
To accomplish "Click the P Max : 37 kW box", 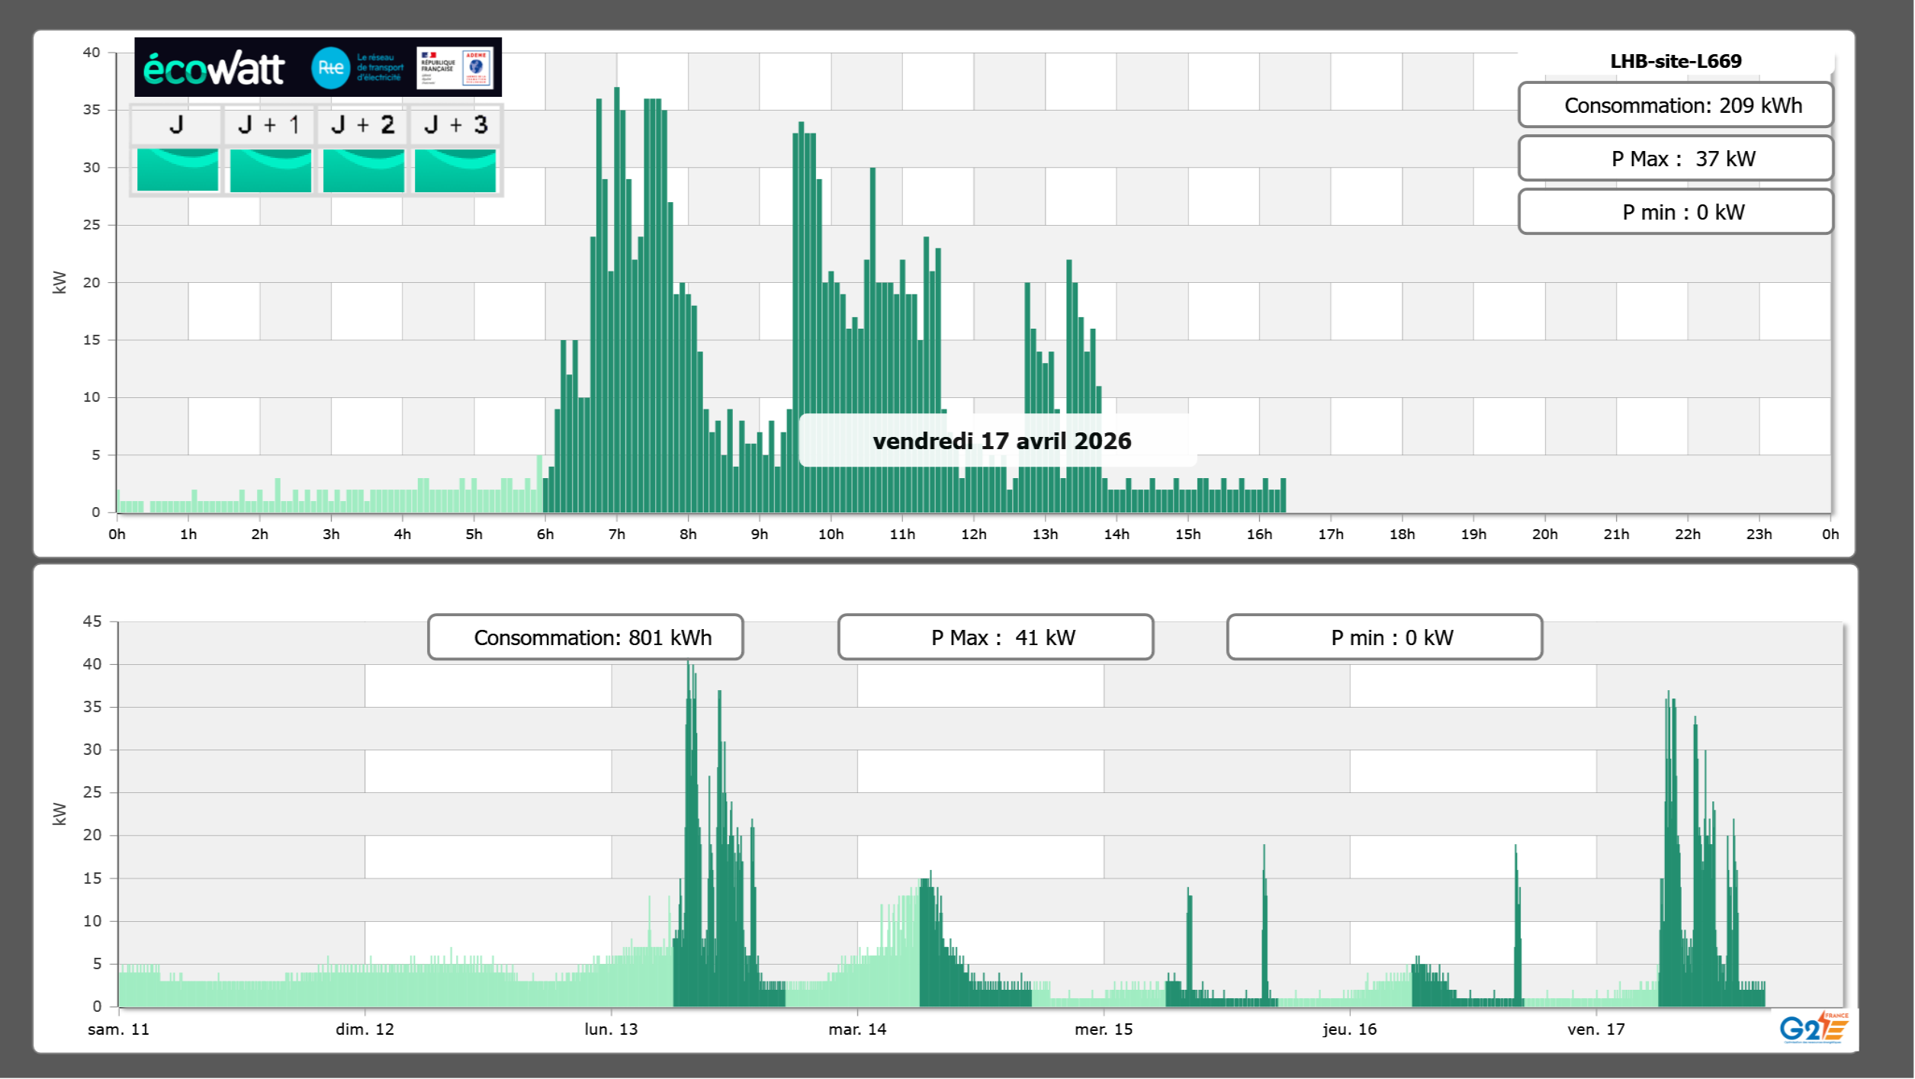I will [x=1675, y=159].
